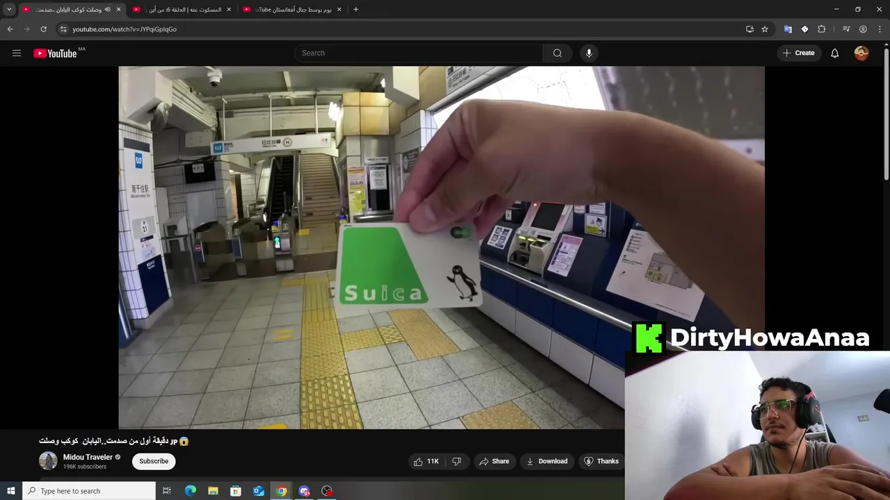Close the المسكوت عنه tab
Image resolution: width=890 pixels, height=500 pixels.
229,10
